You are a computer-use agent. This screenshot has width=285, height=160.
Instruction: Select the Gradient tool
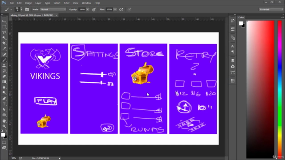point(4,82)
